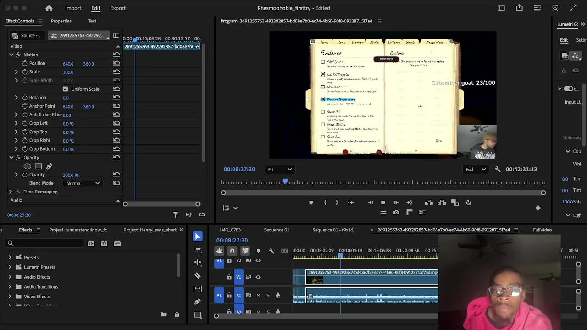Toggle the lock on track V1
Image resolution: width=587 pixels, height=330 pixels.
(x=229, y=277)
